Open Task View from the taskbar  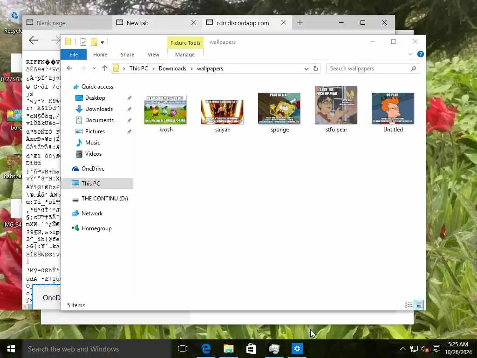[x=183, y=349]
